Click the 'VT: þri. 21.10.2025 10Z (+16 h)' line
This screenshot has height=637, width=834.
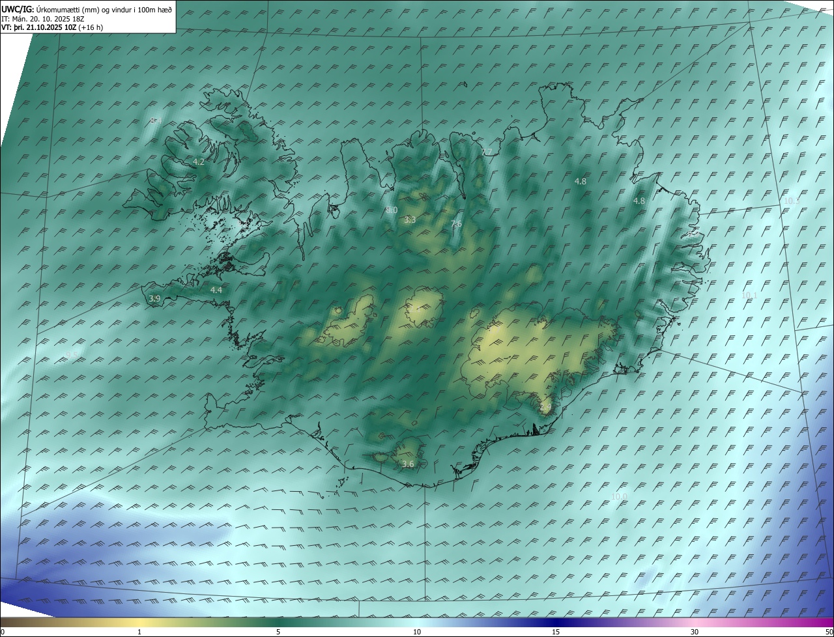52,28
